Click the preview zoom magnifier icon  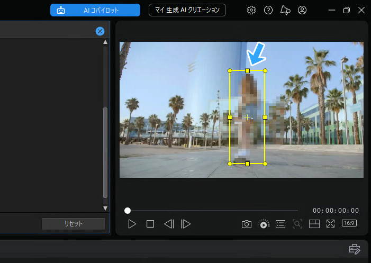tap(297, 224)
